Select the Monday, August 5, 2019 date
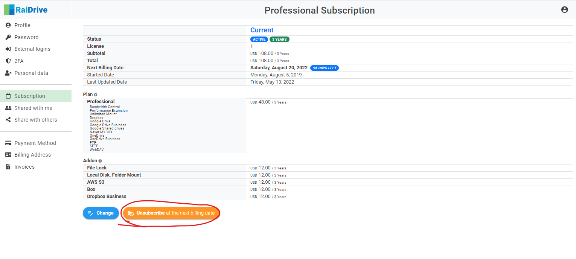Image resolution: width=576 pixels, height=259 pixels. [276, 75]
